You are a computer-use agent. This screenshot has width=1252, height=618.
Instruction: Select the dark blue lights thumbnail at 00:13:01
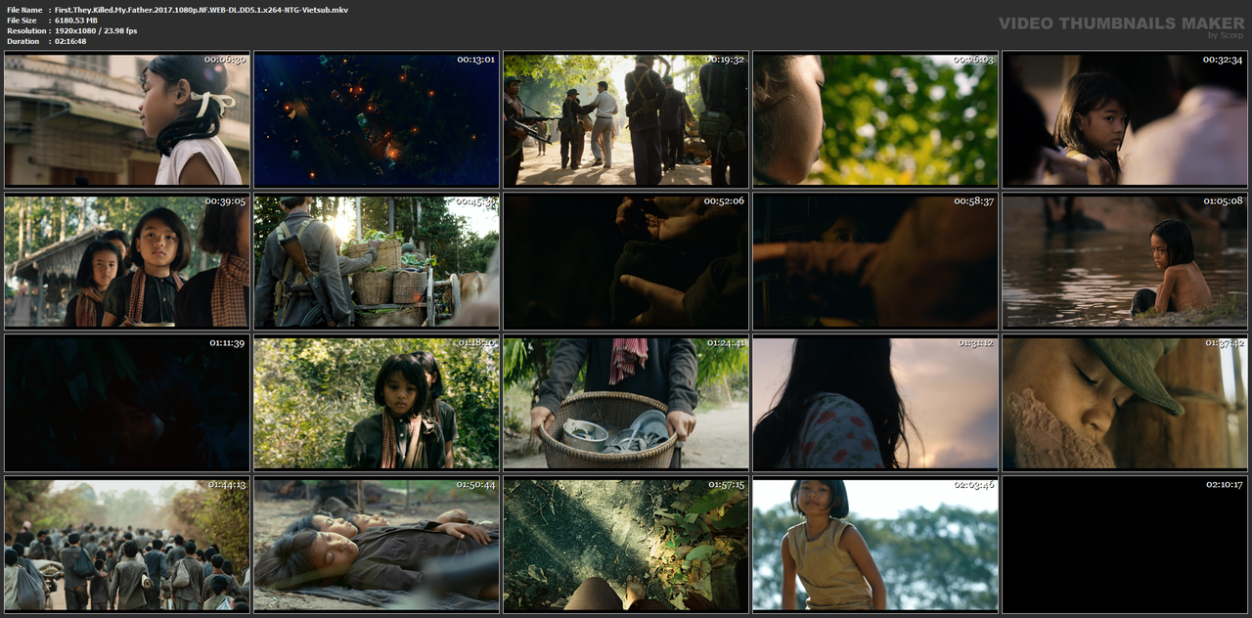pos(377,119)
